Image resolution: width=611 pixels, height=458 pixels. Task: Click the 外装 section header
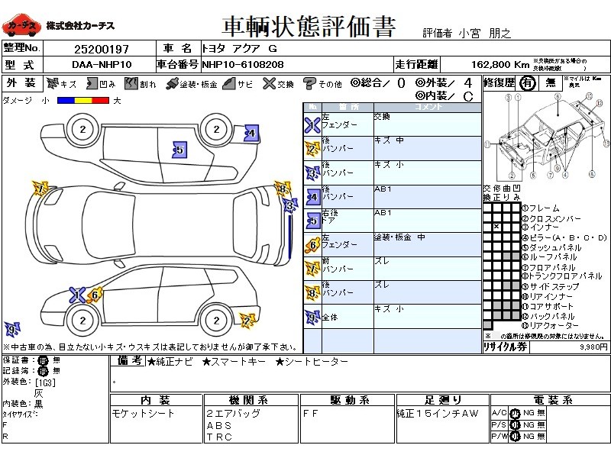pyautogui.click(x=21, y=84)
